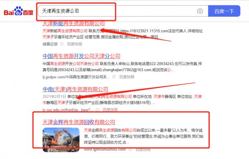The height and width of the screenshot is (159, 249).
Task: Open 天津金辉再生资源回收有限公司 result title
Action: pyautogui.click(x=79, y=122)
